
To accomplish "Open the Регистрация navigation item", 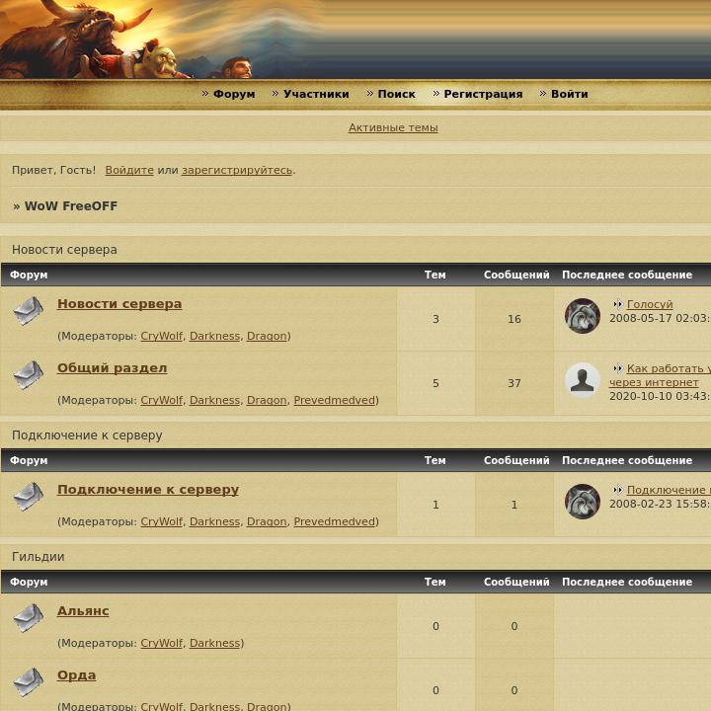I will pos(483,94).
